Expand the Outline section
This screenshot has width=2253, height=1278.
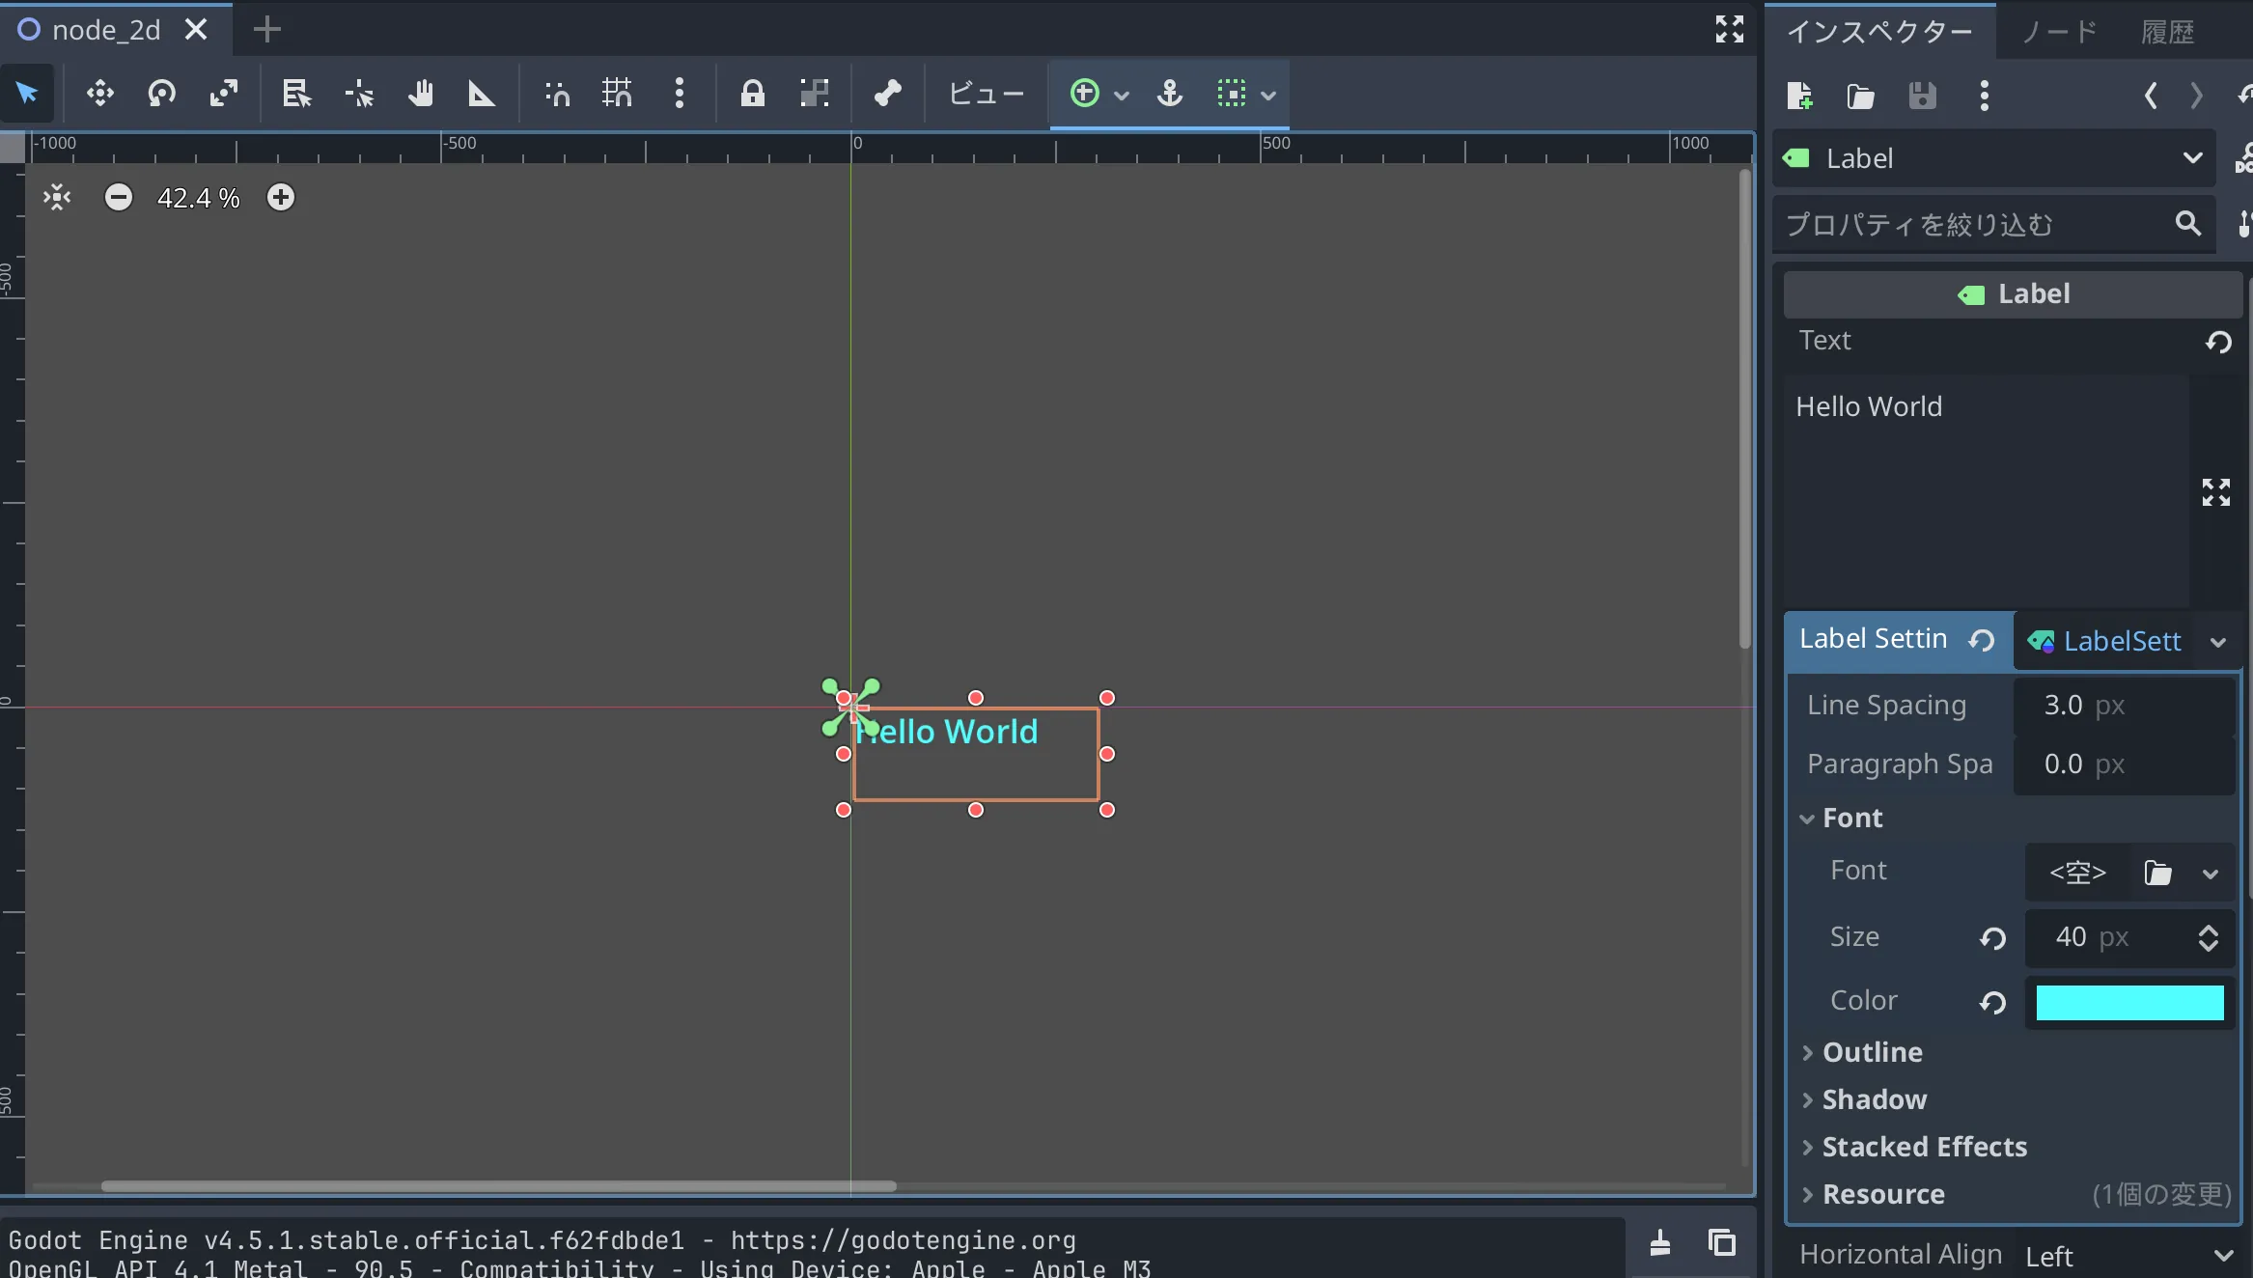click(1872, 1052)
